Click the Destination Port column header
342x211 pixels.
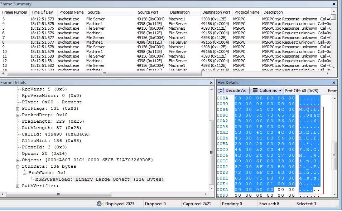point(216,12)
